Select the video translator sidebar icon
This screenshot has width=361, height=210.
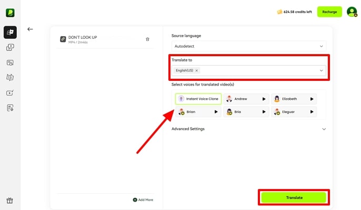click(10, 32)
